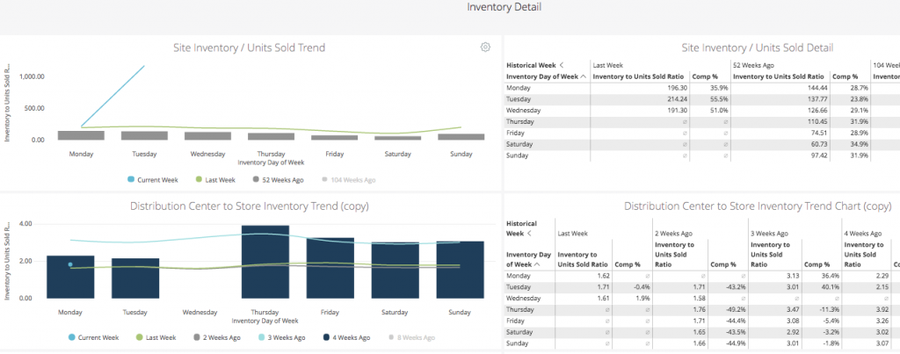Enable the 8 Weeks Ago legend series
This screenshot has width=900, height=354.
pos(412,337)
